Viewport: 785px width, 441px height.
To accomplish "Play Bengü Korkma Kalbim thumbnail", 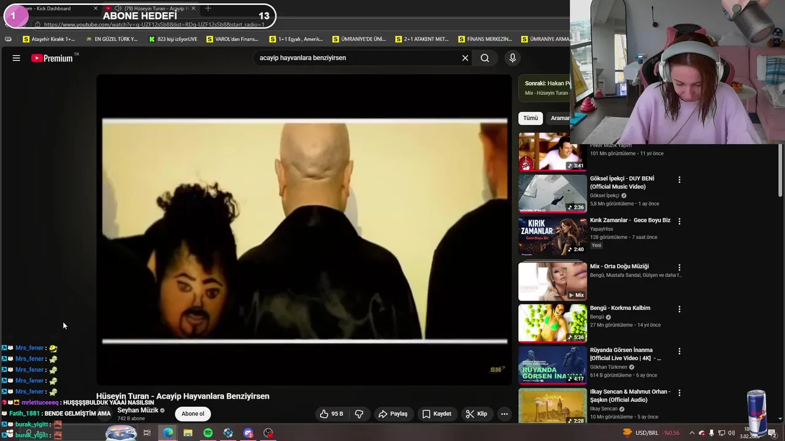I will coord(553,323).
